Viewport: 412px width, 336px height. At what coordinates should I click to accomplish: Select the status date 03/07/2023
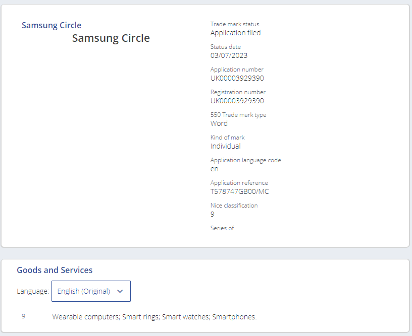(229, 55)
